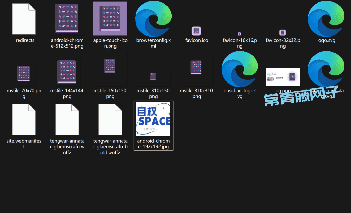Select the mstile-144x144.png book thumbnail
Screen dimensions: 351x213
click(x=67, y=72)
